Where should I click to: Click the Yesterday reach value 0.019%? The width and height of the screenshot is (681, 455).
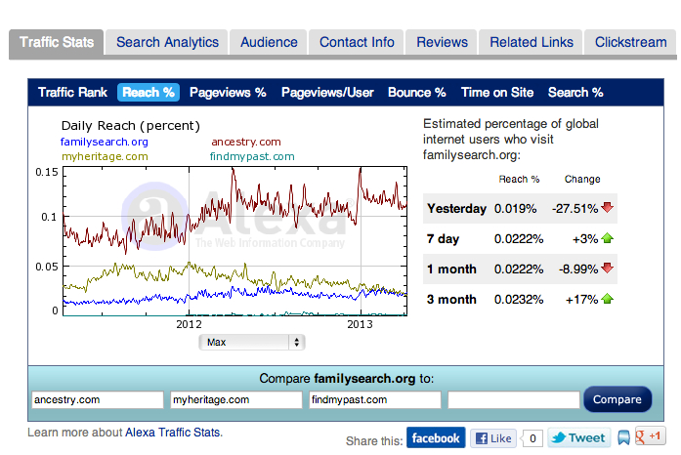click(x=515, y=209)
